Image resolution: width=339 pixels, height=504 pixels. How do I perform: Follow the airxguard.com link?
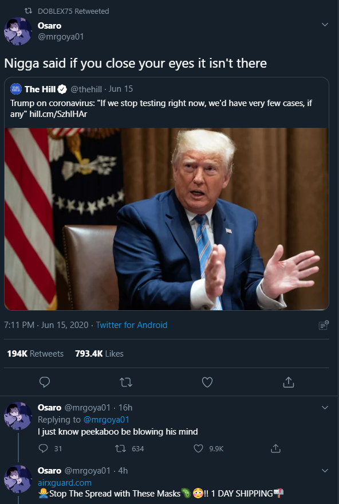pyautogui.click(x=65, y=482)
